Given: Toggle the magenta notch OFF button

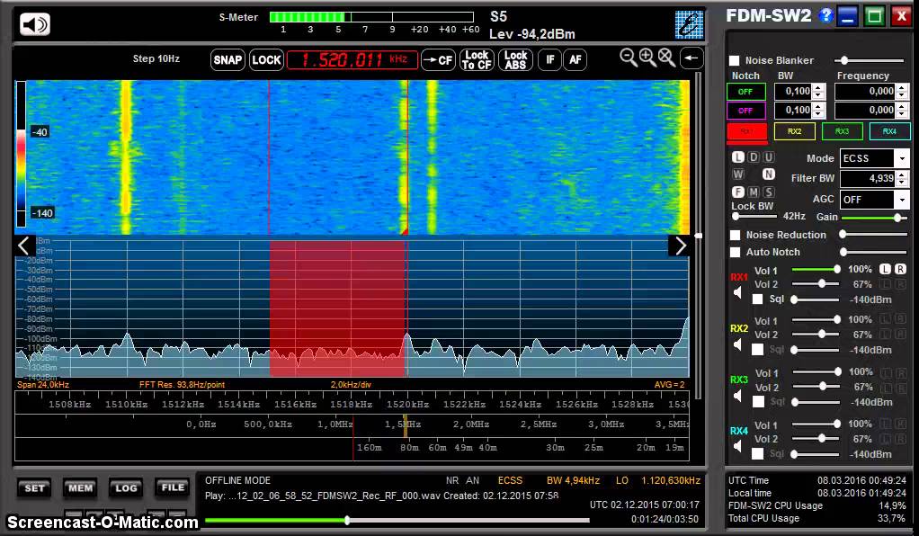Looking at the screenshot, I should (x=745, y=111).
